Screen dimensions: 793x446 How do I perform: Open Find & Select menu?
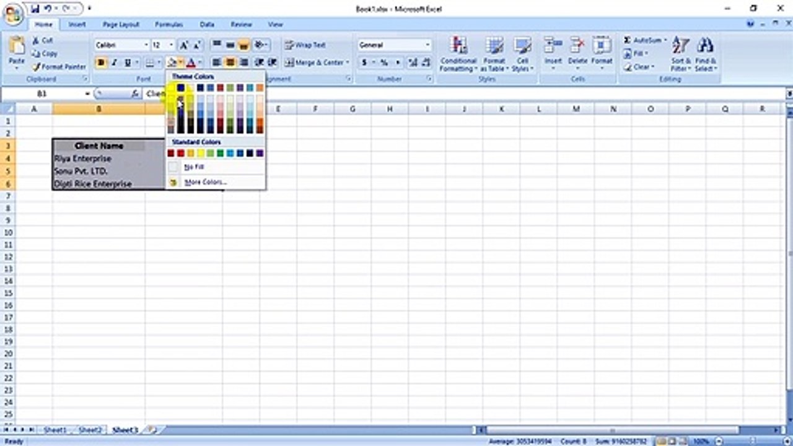705,54
